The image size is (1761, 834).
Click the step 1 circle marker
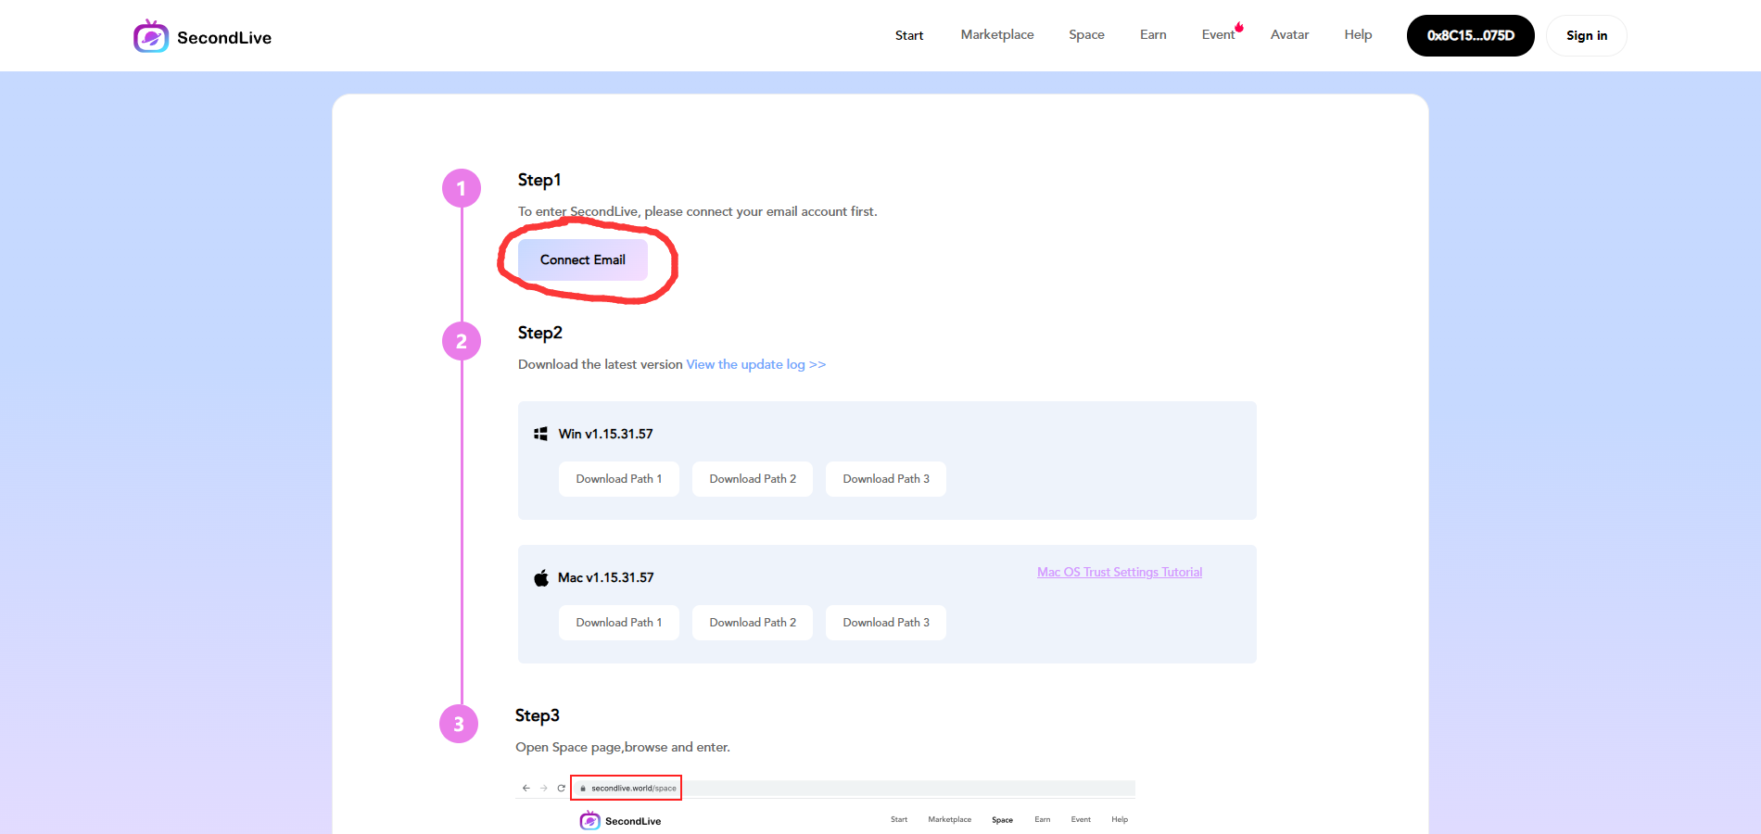coord(462,188)
